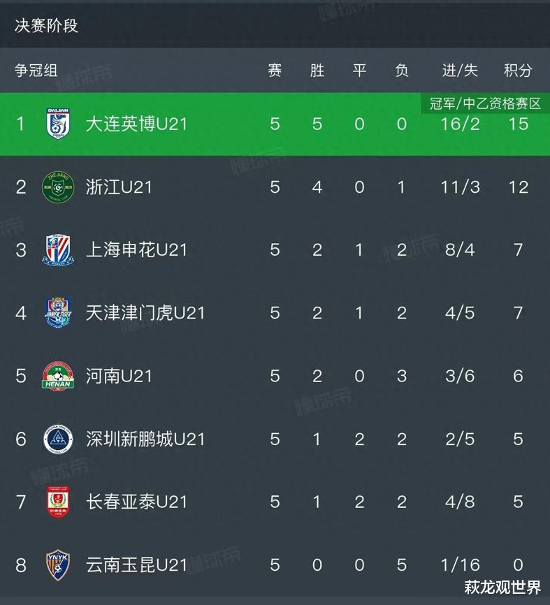Click the 积分 points column header
Screen dimensions: 550x605
point(518,71)
